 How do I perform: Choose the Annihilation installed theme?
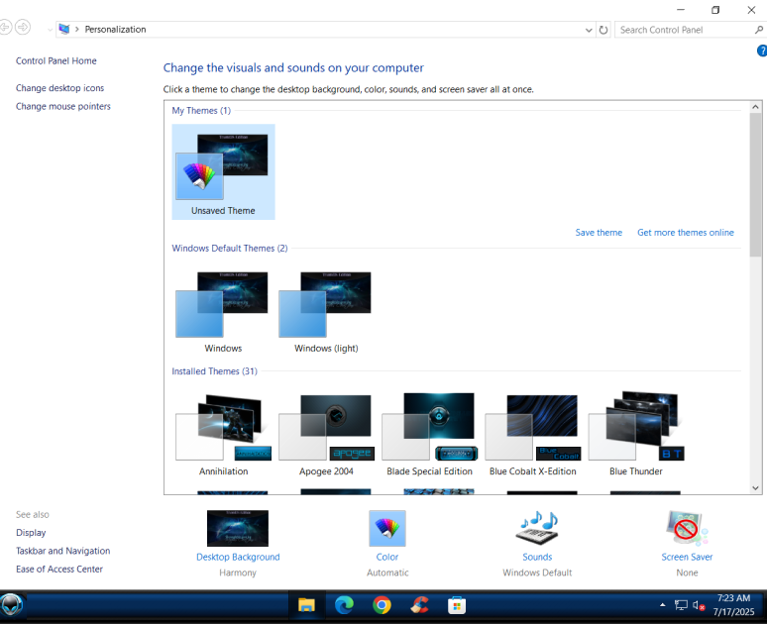(x=223, y=434)
